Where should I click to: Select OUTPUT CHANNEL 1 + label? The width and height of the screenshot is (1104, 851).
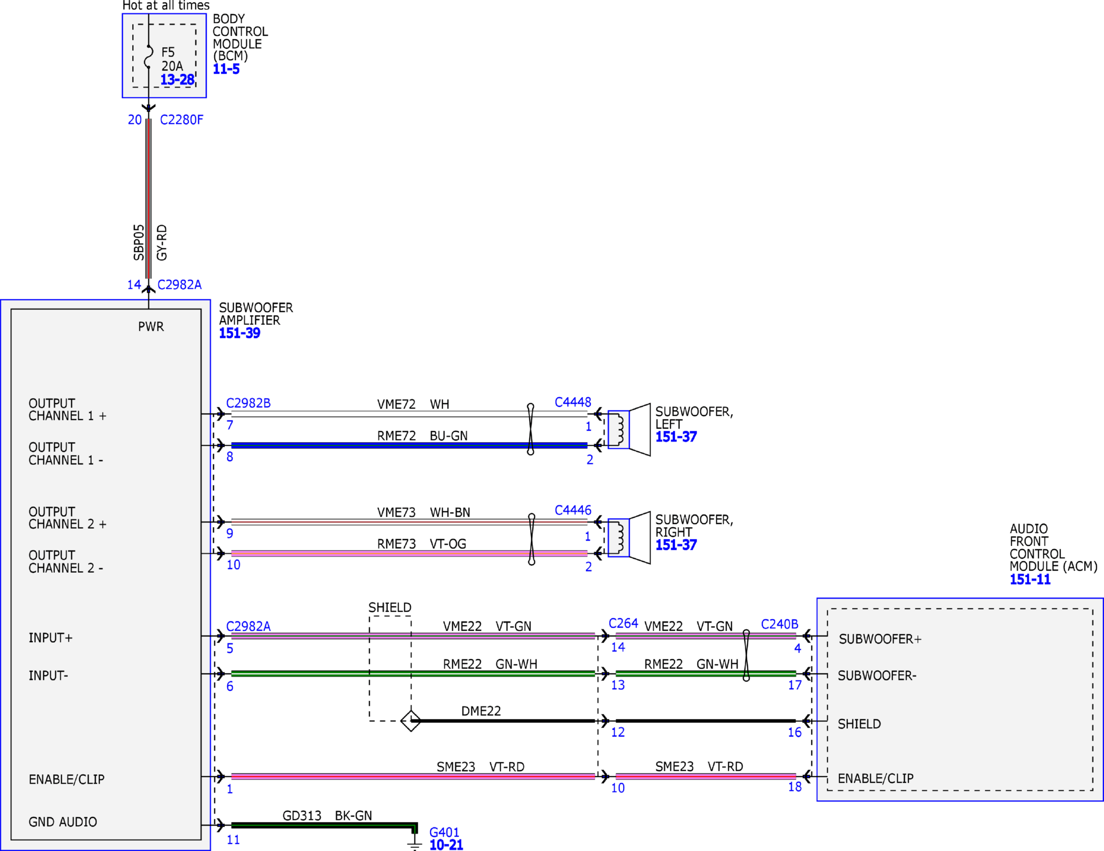pyautogui.click(x=67, y=410)
